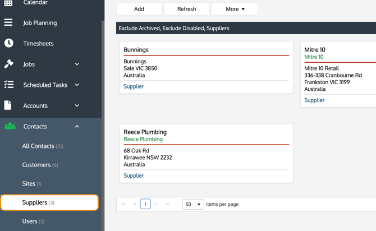Collapse the Contacts menu chevron
This screenshot has width=376, height=231.
click(77, 127)
